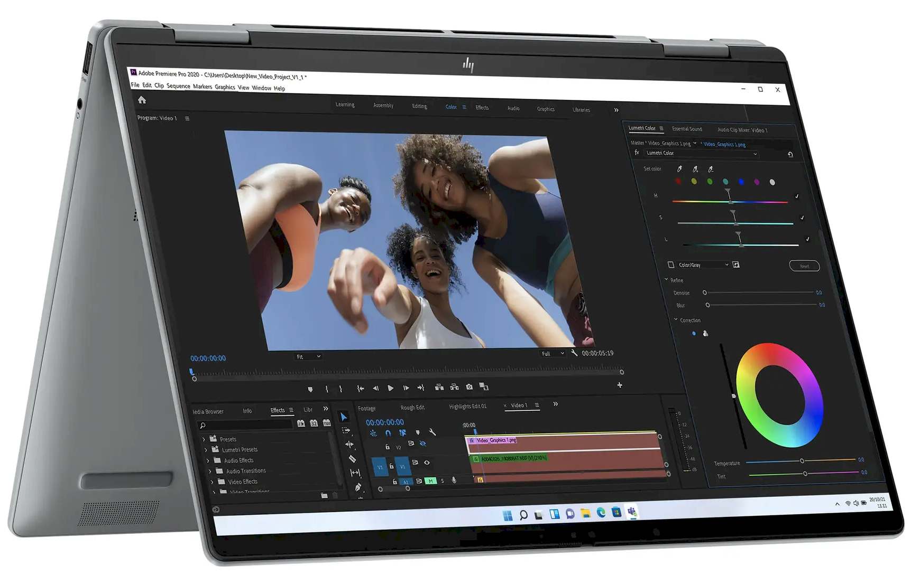Viewport: 911px width, 575px height.
Task: Select the Pen tool beside the timeline
Action: [x=358, y=487]
